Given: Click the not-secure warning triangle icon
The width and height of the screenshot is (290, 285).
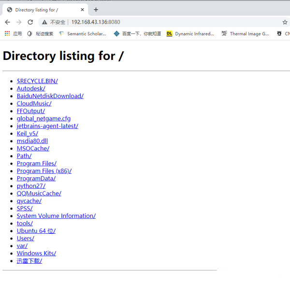Looking at the screenshot, I should pos(44,22).
